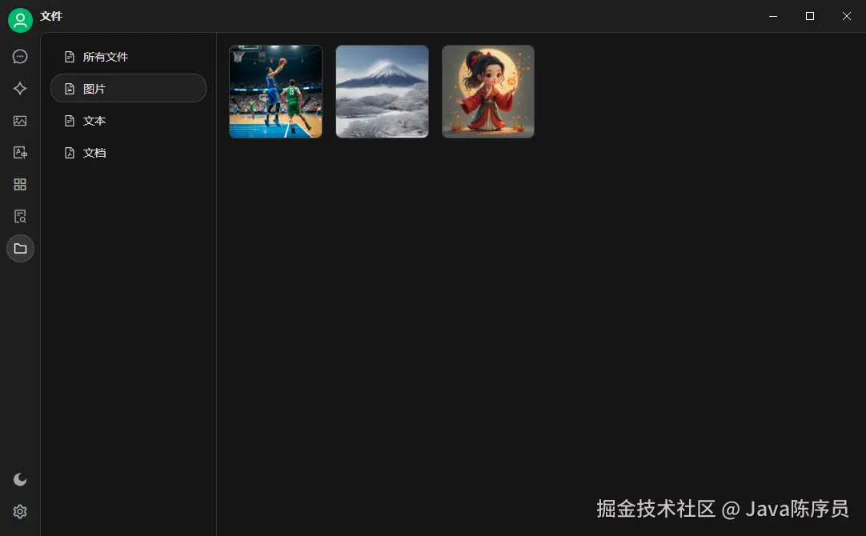Select the folder files sidebar icon
Image resolution: width=866 pixels, height=536 pixels.
21,249
